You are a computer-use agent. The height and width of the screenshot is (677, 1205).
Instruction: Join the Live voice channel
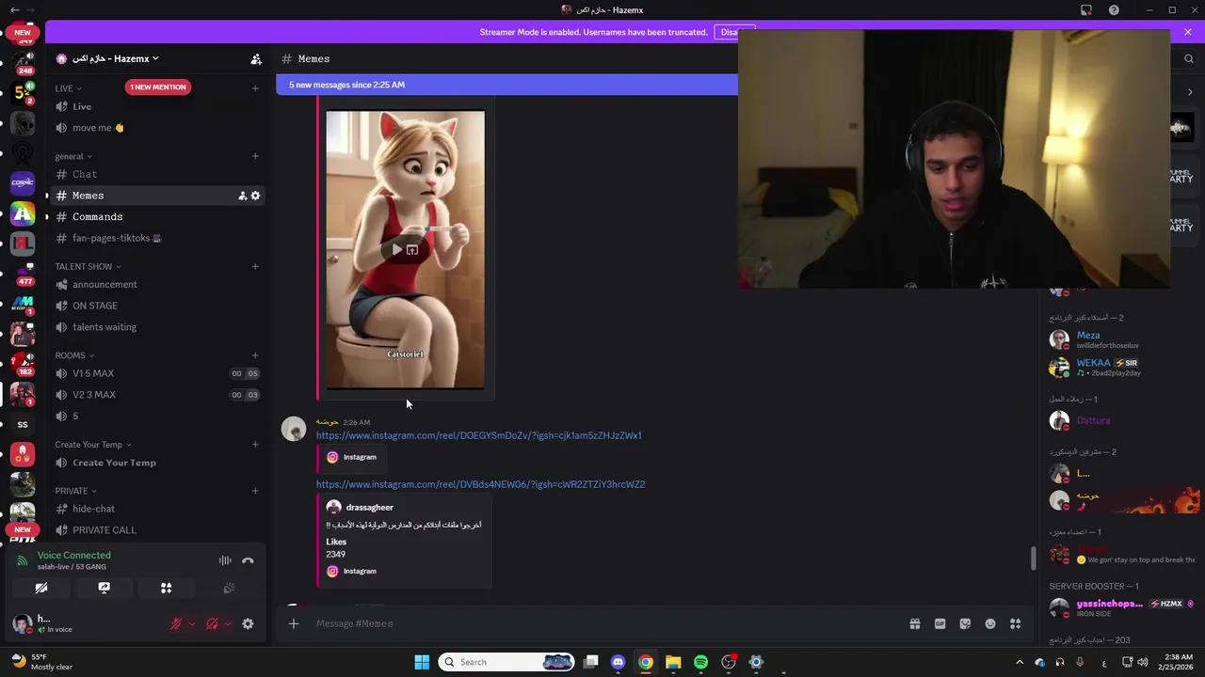[156, 106]
